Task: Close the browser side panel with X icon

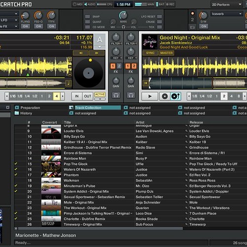Action: tap(7, 107)
